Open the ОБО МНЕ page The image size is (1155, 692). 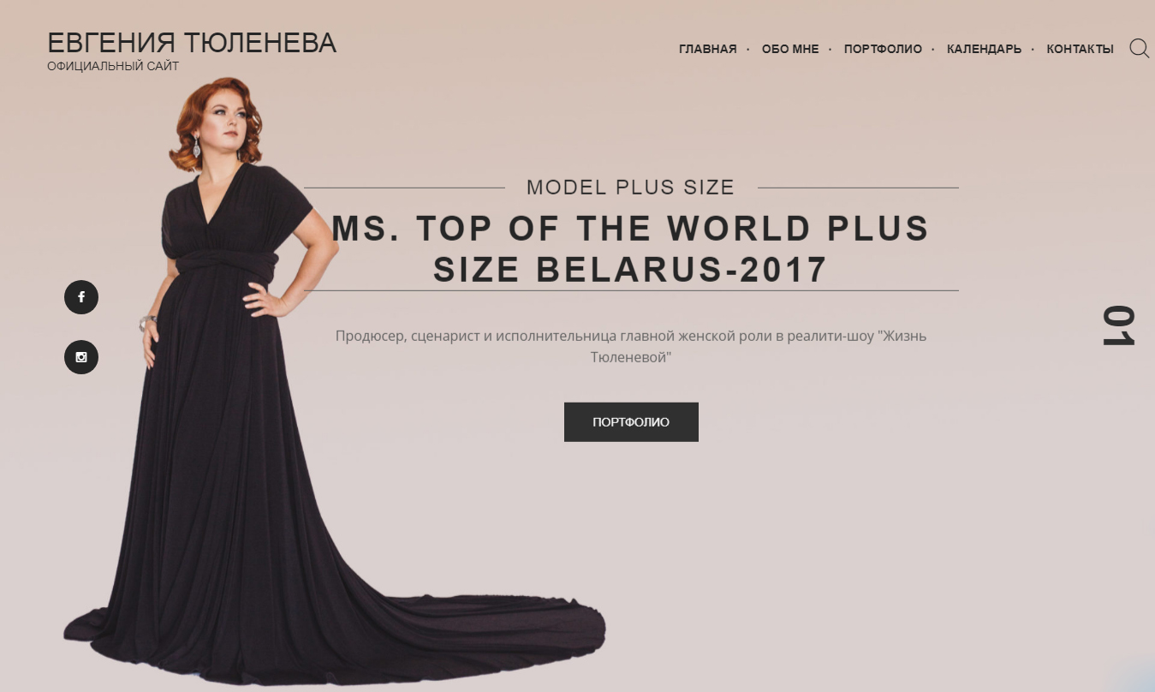pyautogui.click(x=790, y=49)
